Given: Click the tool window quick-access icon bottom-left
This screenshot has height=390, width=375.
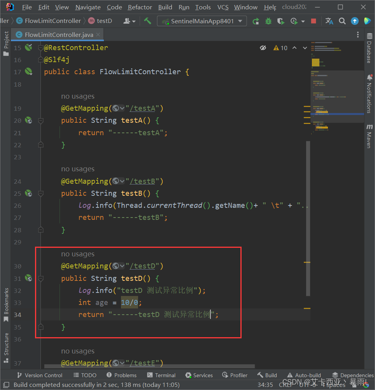Looking at the screenshot, I should (x=6, y=385).
